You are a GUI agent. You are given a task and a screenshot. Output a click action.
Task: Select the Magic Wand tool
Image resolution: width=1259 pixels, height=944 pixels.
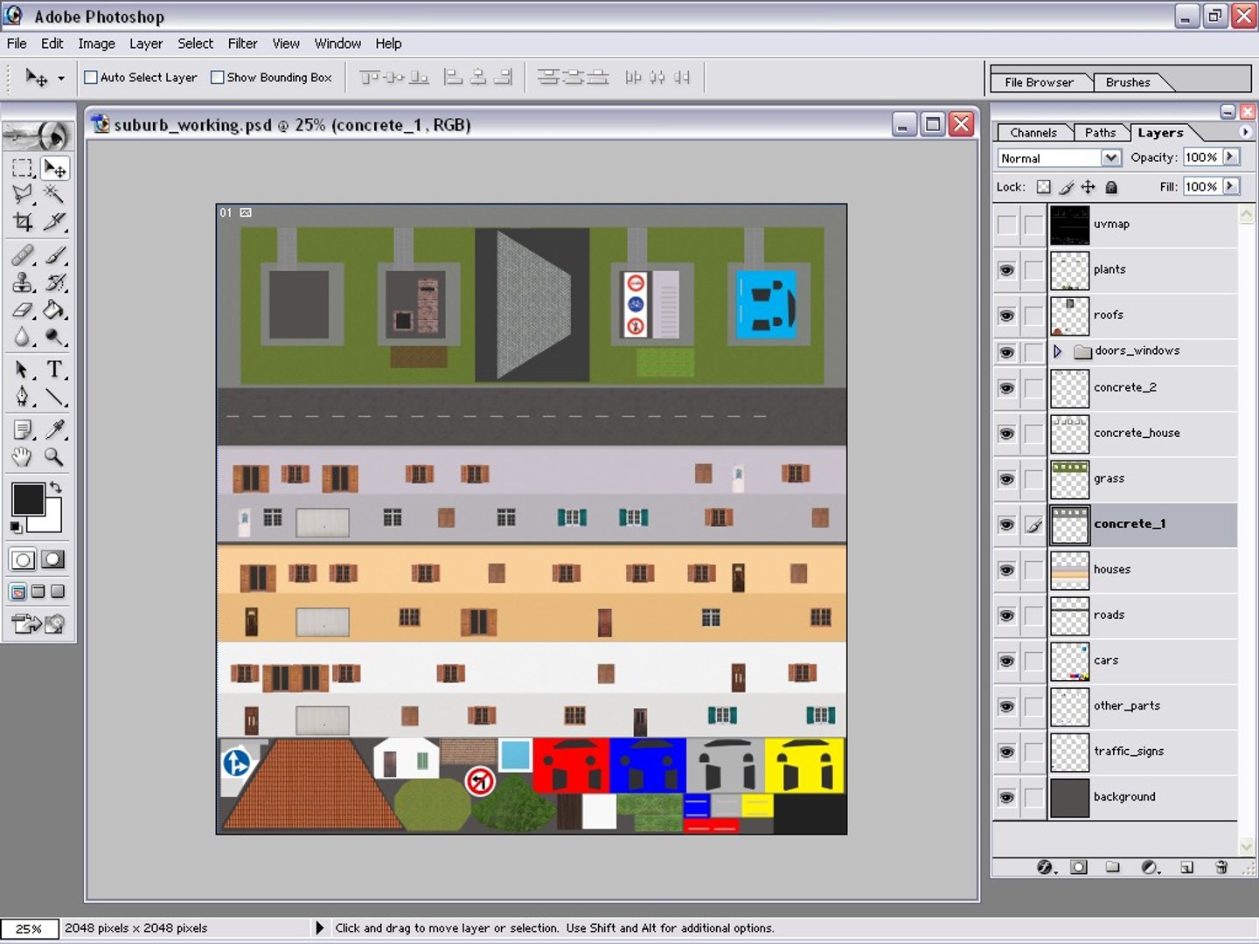tap(54, 194)
